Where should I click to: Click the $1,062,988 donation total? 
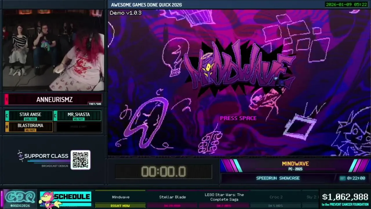tap(345, 197)
